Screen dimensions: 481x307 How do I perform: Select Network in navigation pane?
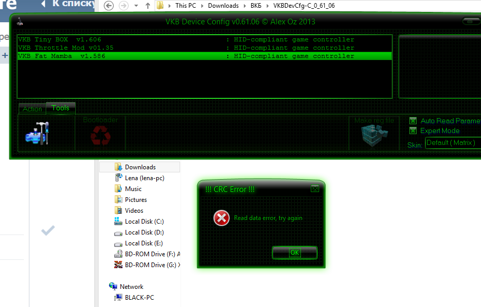point(131,286)
